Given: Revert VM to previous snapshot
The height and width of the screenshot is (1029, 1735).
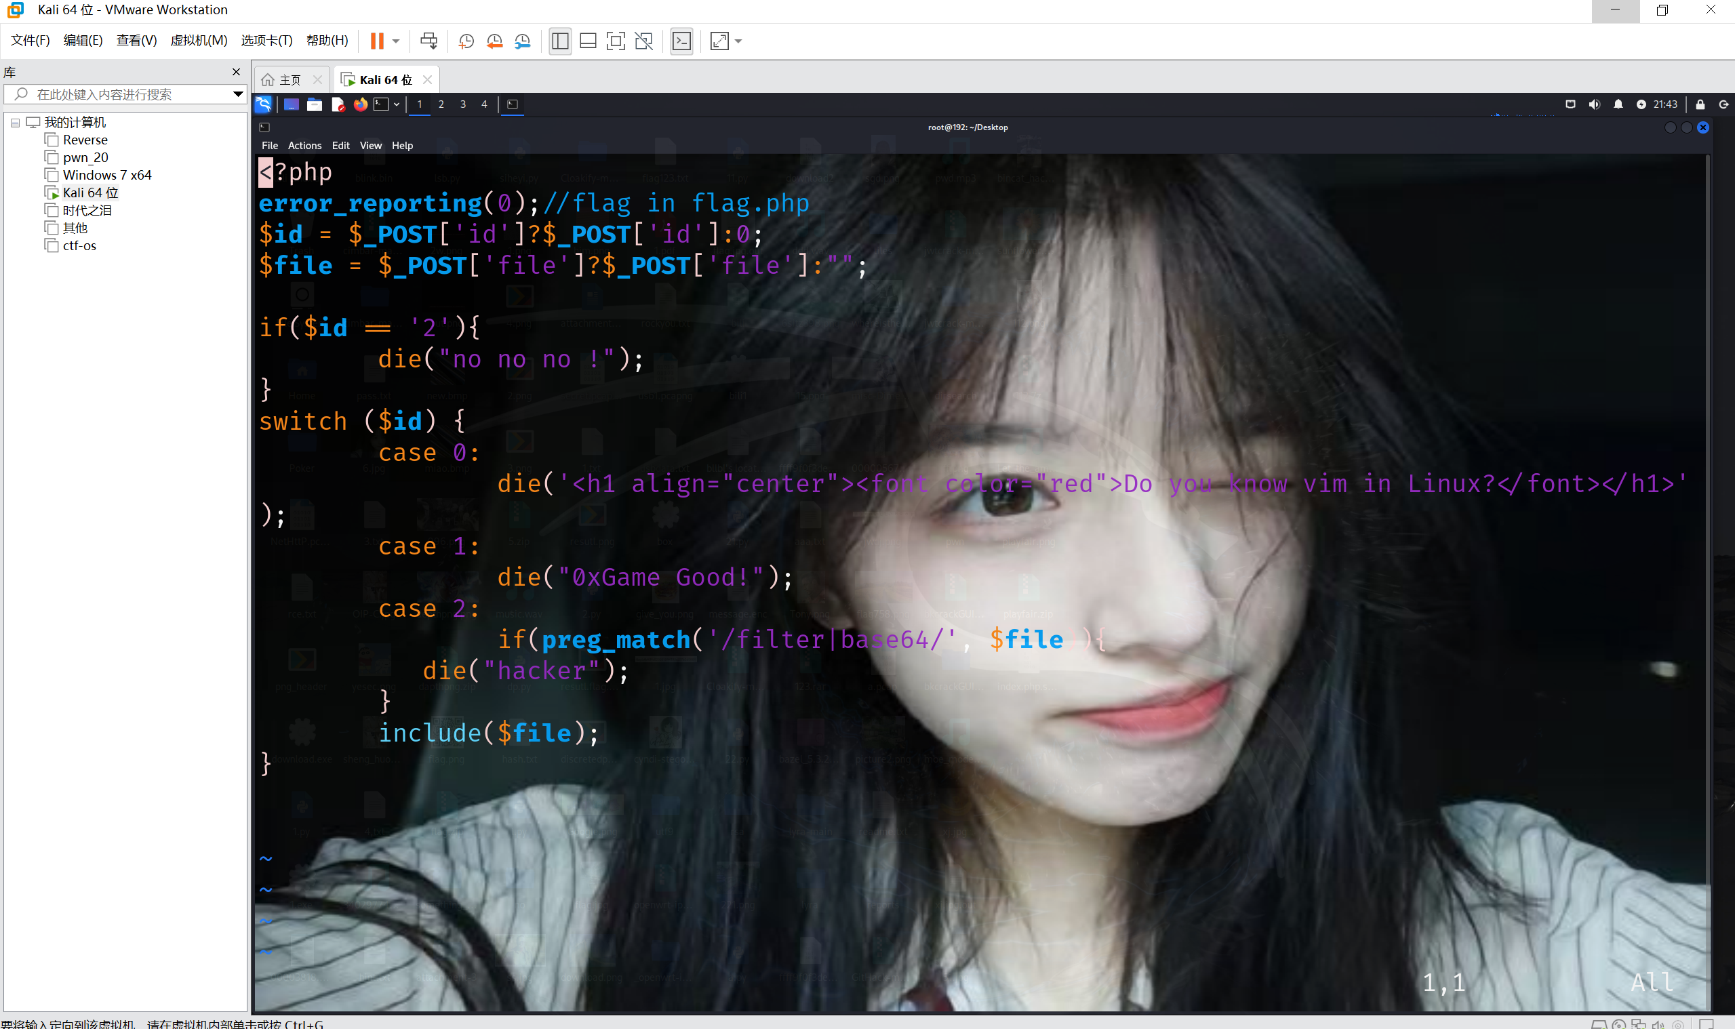Looking at the screenshot, I should pos(494,41).
